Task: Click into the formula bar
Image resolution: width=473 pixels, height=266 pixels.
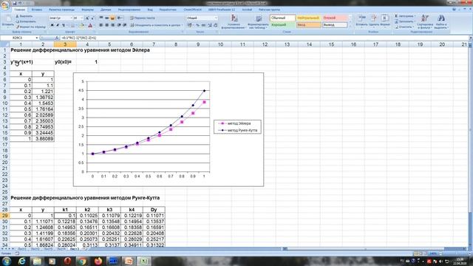Action: pos(264,38)
